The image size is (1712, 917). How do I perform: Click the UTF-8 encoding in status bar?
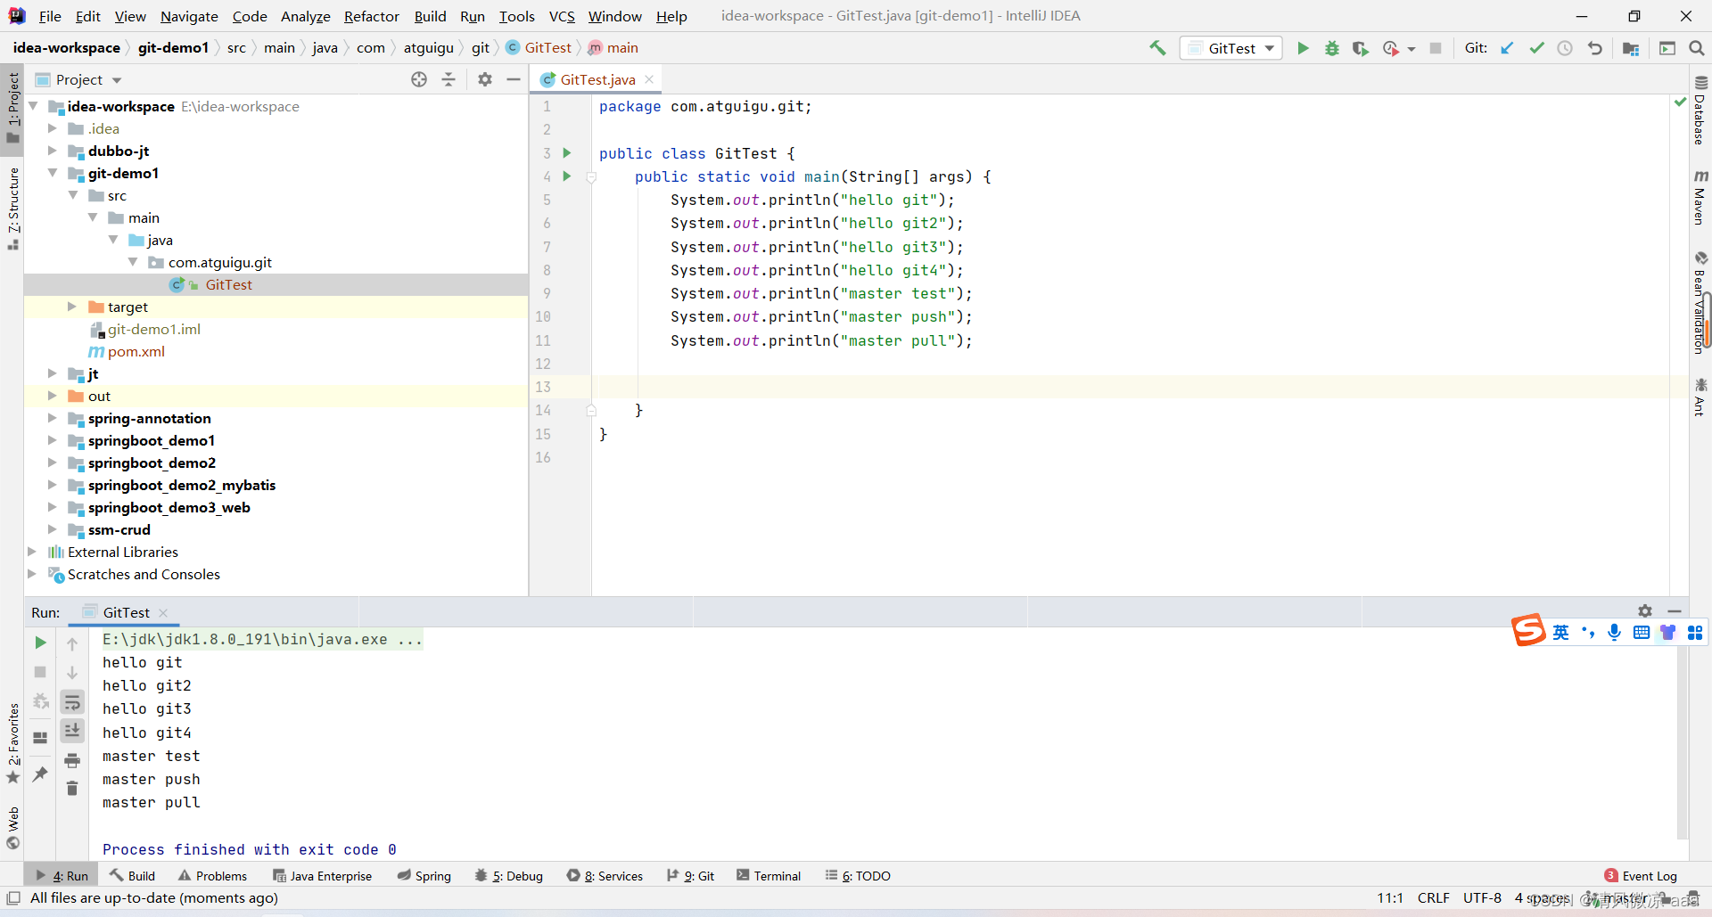tap(1482, 898)
